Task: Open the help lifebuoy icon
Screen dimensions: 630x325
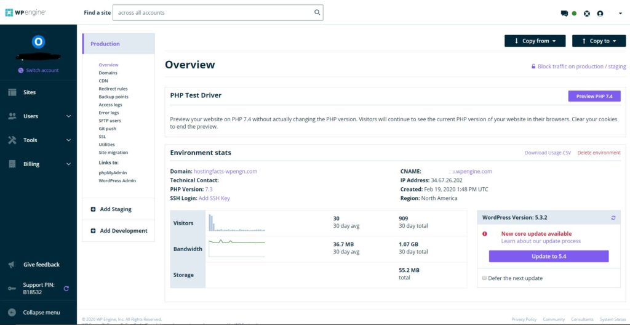Action: point(587,14)
